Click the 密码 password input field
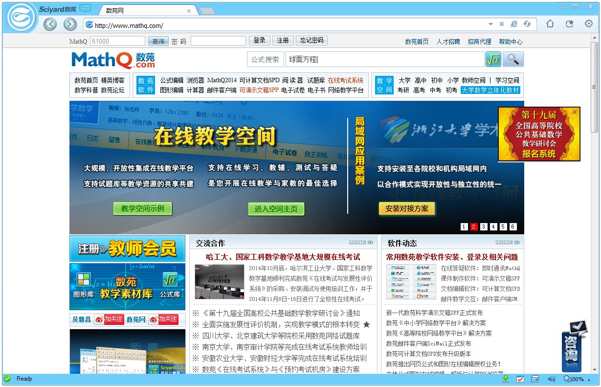The width and height of the screenshot is (601, 387). pyautogui.click(x=218, y=41)
